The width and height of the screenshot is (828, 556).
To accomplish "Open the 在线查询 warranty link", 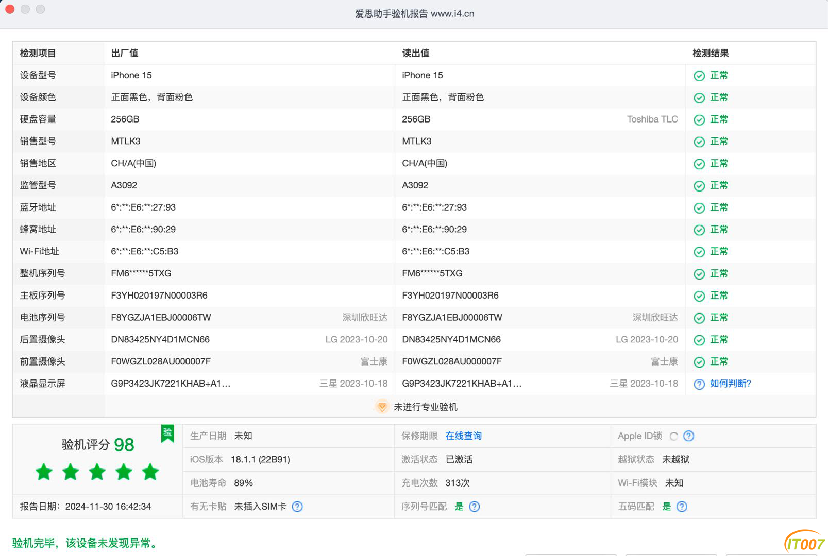I will tap(464, 436).
